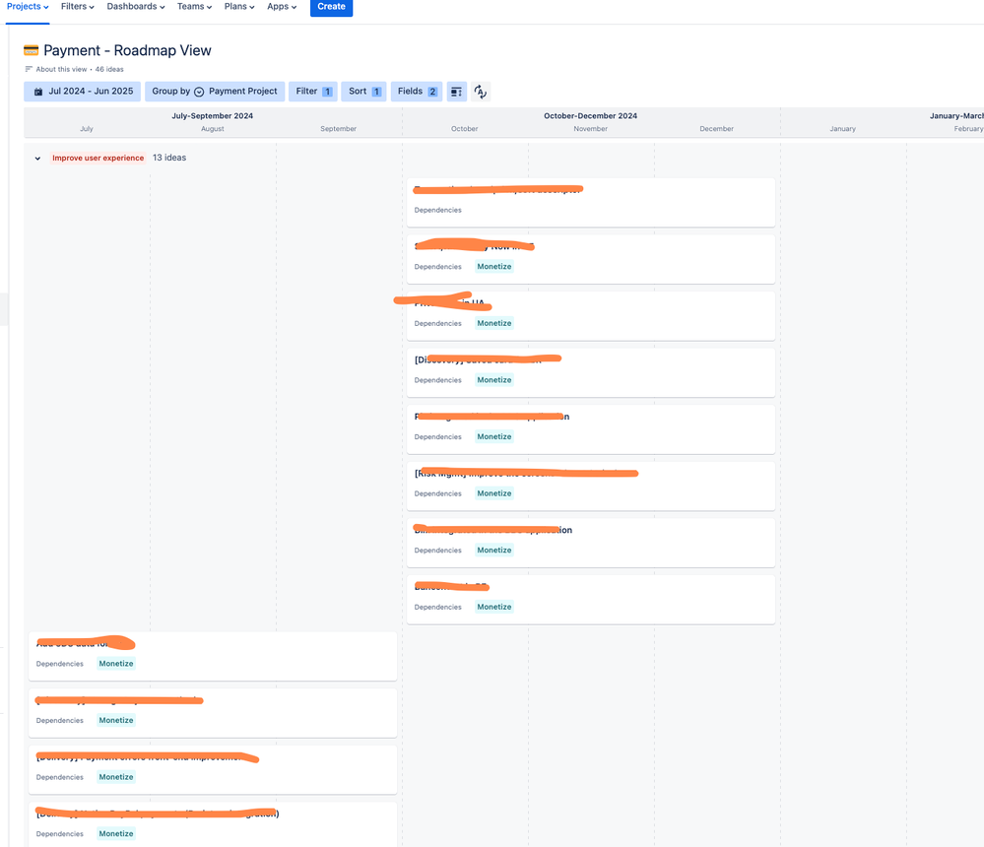Click the credit card project icon
This screenshot has height=847, width=984.
[x=31, y=50]
